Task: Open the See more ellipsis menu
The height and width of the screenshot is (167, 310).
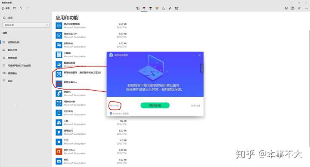Action: [x=306, y=8]
